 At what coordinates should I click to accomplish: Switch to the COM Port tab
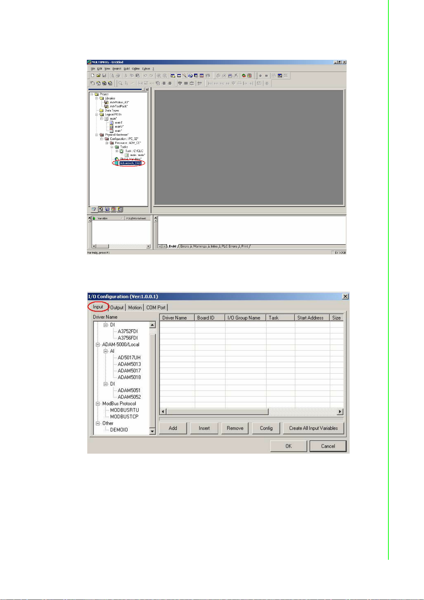tap(156, 308)
